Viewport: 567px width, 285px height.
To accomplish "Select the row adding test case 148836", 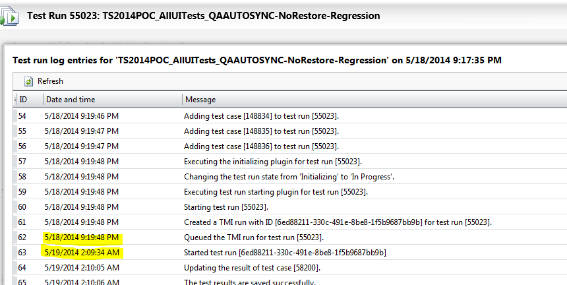I will pyautogui.click(x=261, y=146).
